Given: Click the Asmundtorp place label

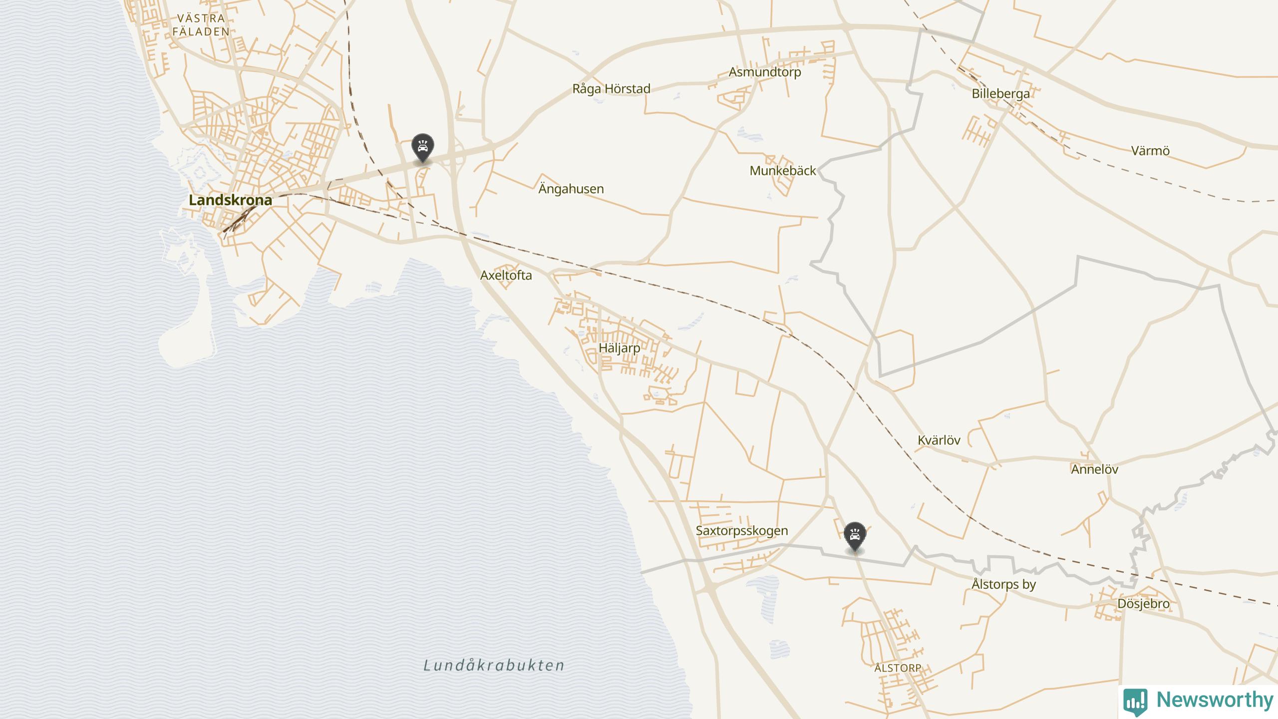Looking at the screenshot, I should [765, 72].
